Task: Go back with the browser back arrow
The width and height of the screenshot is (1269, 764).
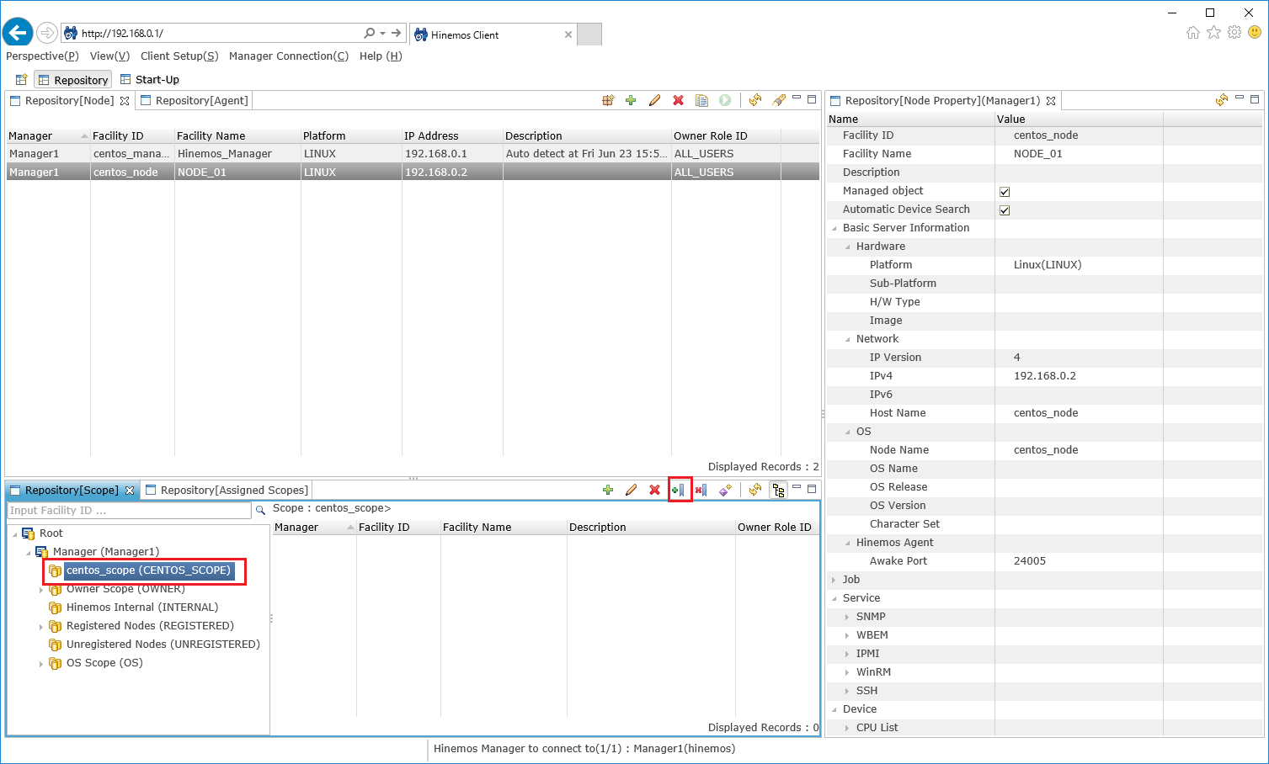Action: 17,34
